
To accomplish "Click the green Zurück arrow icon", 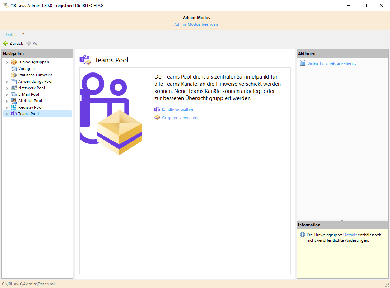I will click(6, 43).
